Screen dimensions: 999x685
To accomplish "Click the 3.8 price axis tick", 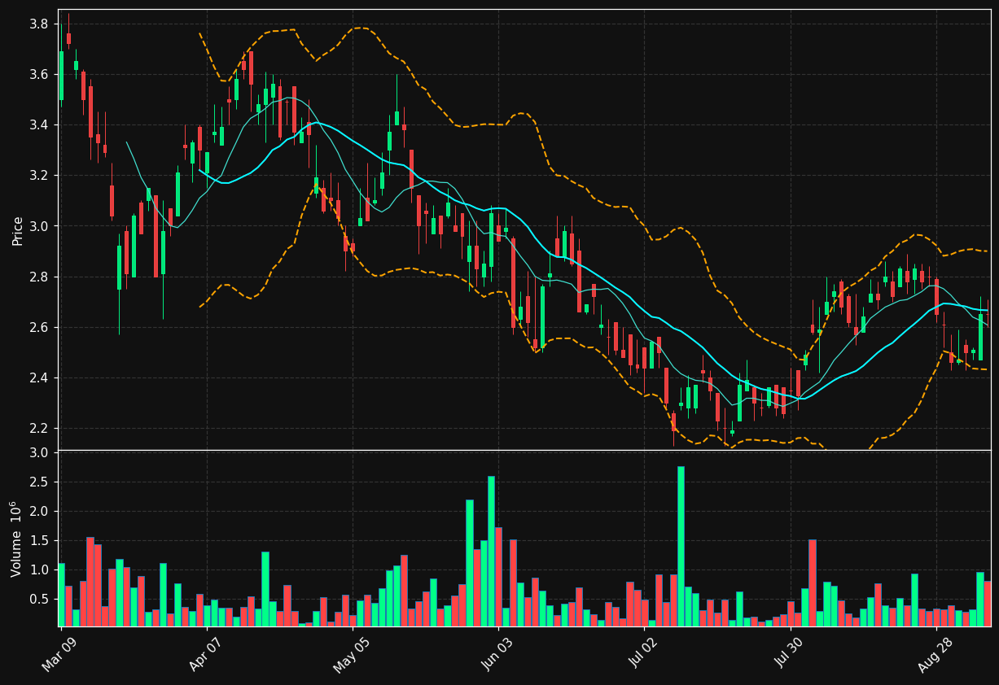I will (41, 24).
